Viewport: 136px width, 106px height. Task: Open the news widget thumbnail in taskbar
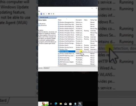(43, 104)
